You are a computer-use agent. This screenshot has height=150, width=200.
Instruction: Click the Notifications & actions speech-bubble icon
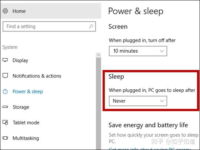5,76
